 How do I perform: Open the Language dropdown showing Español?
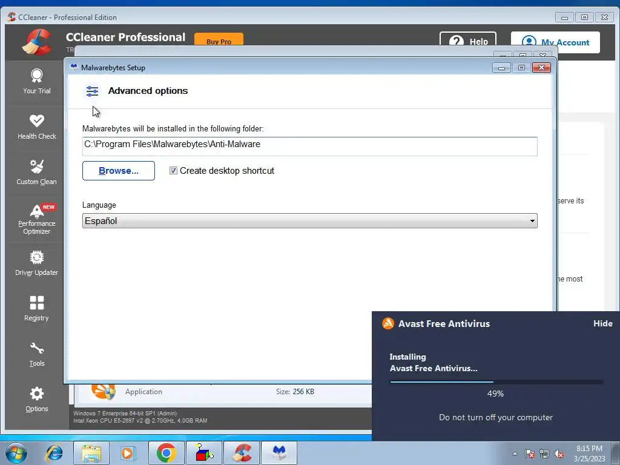click(x=309, y=220)
